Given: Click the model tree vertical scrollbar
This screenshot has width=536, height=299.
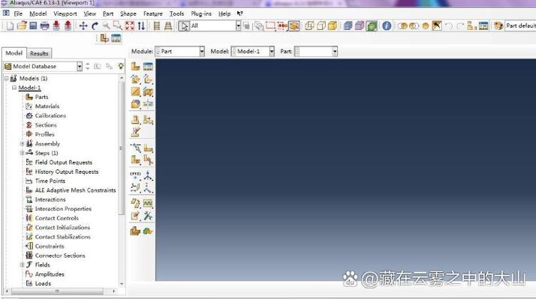Looking at the screenshot, I should point(122,148).
